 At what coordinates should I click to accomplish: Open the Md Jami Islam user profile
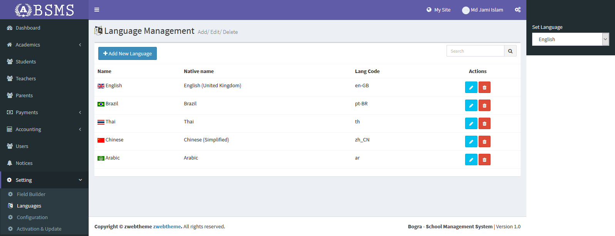(x=483, y=10)
